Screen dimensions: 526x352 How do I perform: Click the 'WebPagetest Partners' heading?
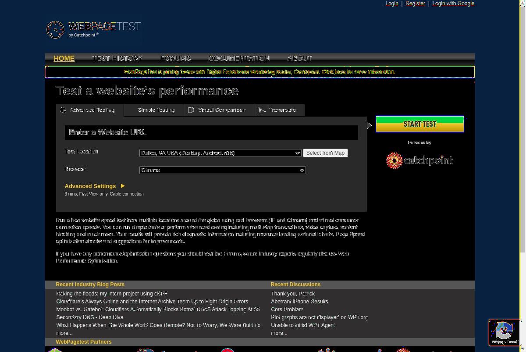click(84, 342)
